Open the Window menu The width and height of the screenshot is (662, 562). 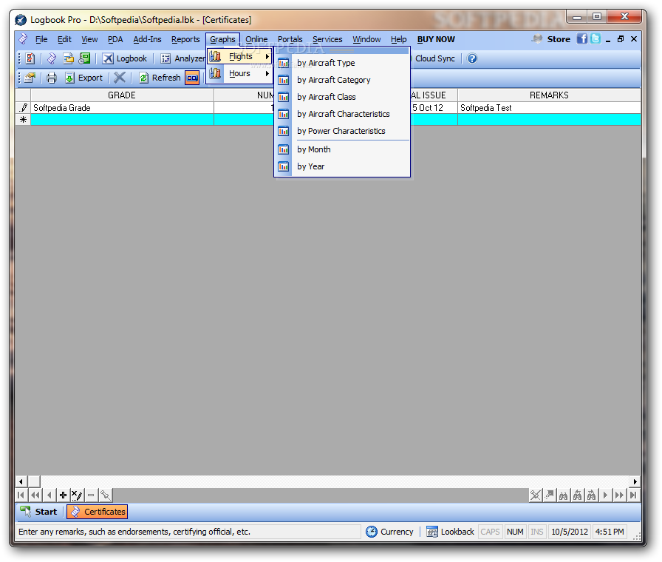[x=366, y=39]
